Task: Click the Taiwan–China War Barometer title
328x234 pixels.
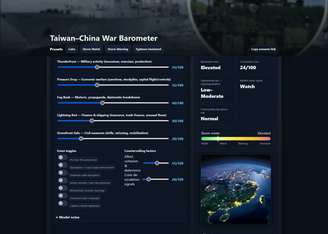Action: tap(103, 38)
